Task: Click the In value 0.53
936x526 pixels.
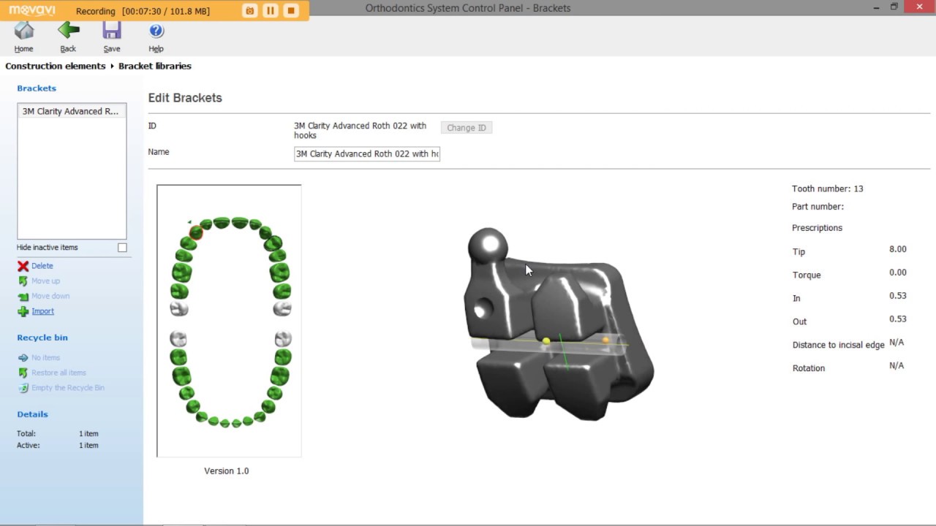Action: pos(897,296)
